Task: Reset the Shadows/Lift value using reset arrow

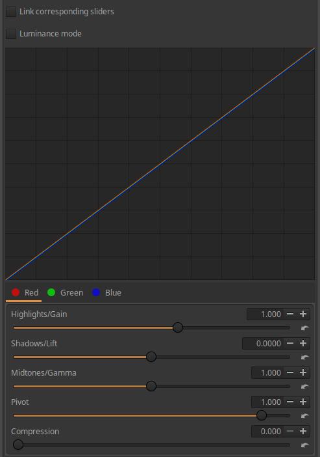Action: (304, 357)
